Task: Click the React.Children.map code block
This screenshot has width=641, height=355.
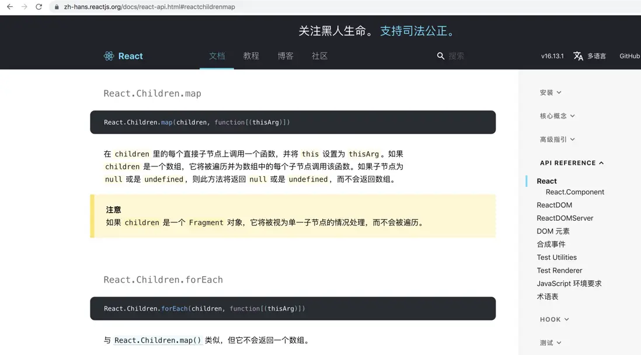Action: 292,122
